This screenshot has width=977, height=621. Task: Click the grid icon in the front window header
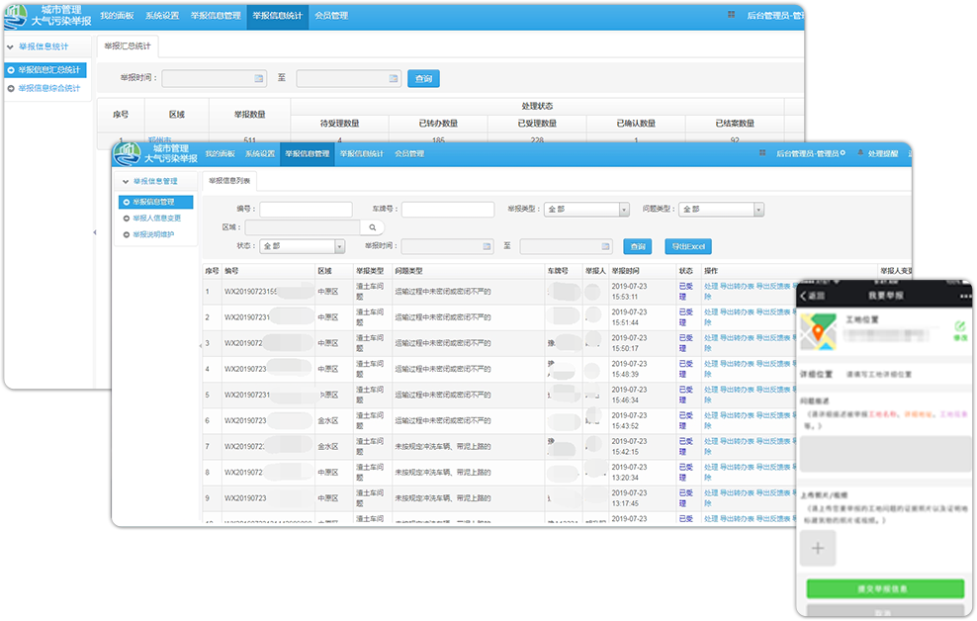[x=761, y=153]
